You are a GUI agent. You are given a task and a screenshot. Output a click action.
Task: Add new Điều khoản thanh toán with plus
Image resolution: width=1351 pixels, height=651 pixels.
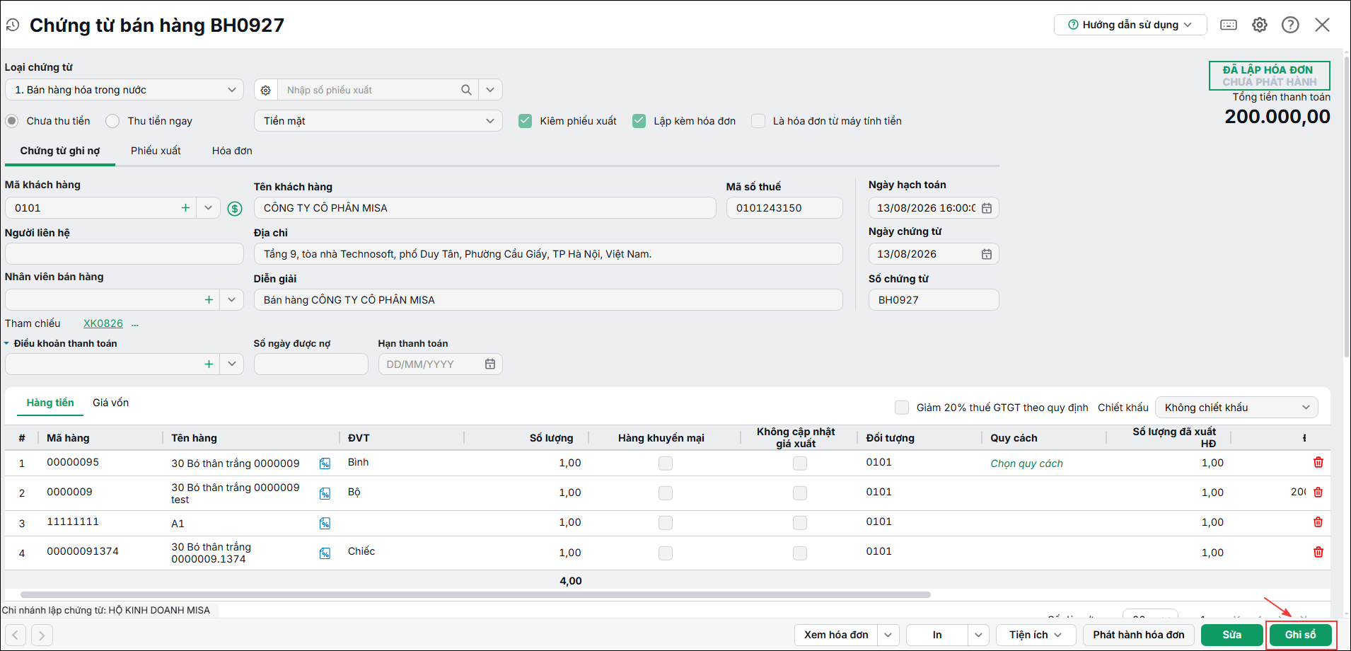[209, 364]
